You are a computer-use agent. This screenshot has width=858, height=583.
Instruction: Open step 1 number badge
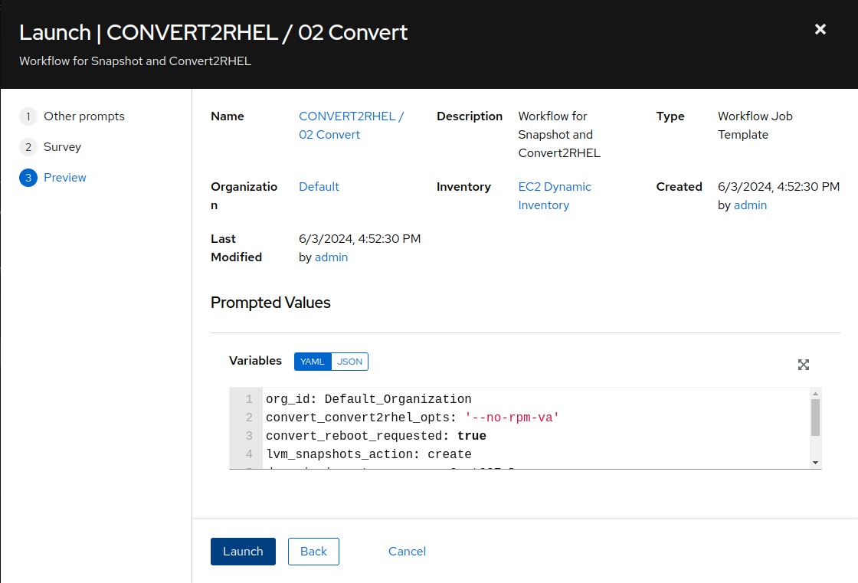pyautogui.click(x=28, y=116)
